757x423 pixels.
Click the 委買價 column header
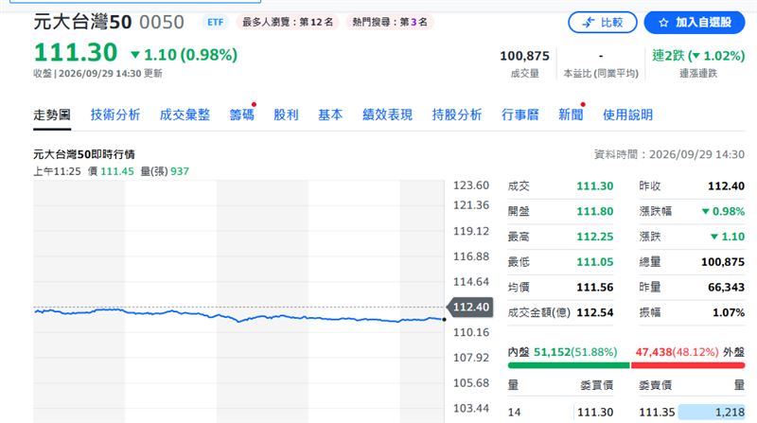pos(597,385)
